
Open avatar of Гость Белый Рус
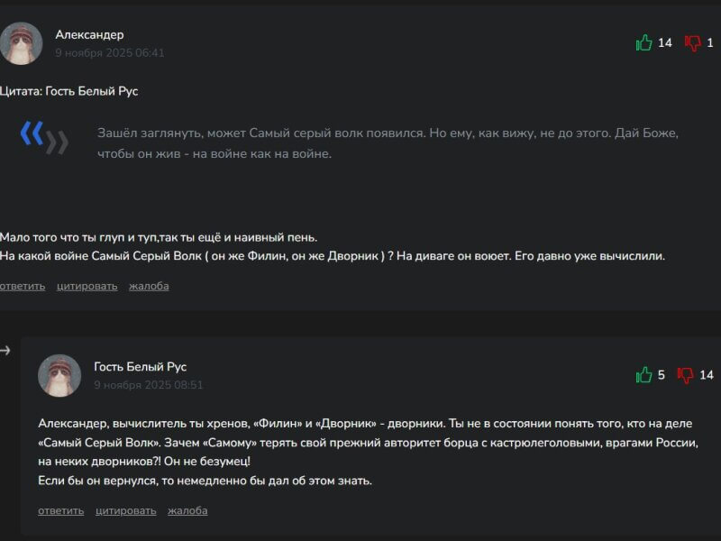pos(59,375)
